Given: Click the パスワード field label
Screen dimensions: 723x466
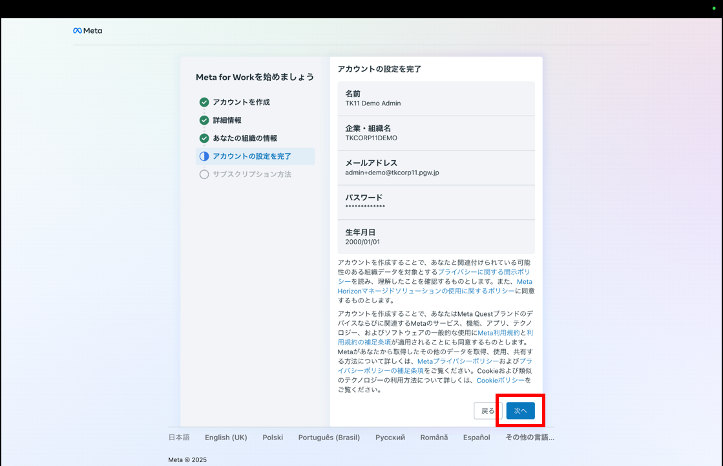Looking at the screenshot, I should (x=364, y=198).
